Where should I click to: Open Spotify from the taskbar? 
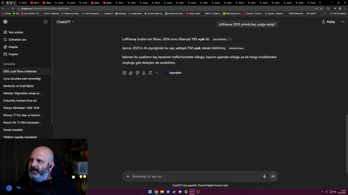(x=186, y=192)
